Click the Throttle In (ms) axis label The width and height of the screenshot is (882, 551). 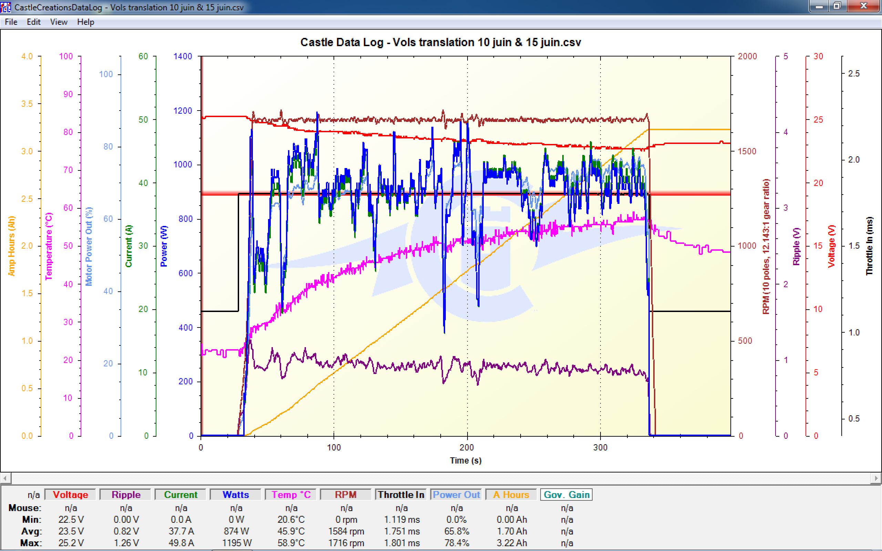[870, 246]
